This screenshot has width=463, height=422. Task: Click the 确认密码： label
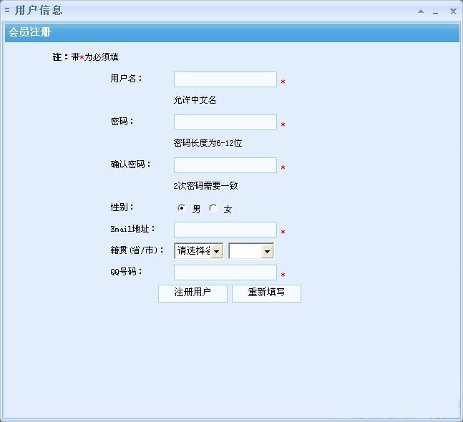tap(131, 165)
